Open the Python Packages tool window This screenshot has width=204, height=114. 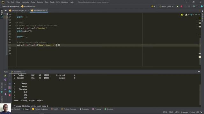coord(40,109)
